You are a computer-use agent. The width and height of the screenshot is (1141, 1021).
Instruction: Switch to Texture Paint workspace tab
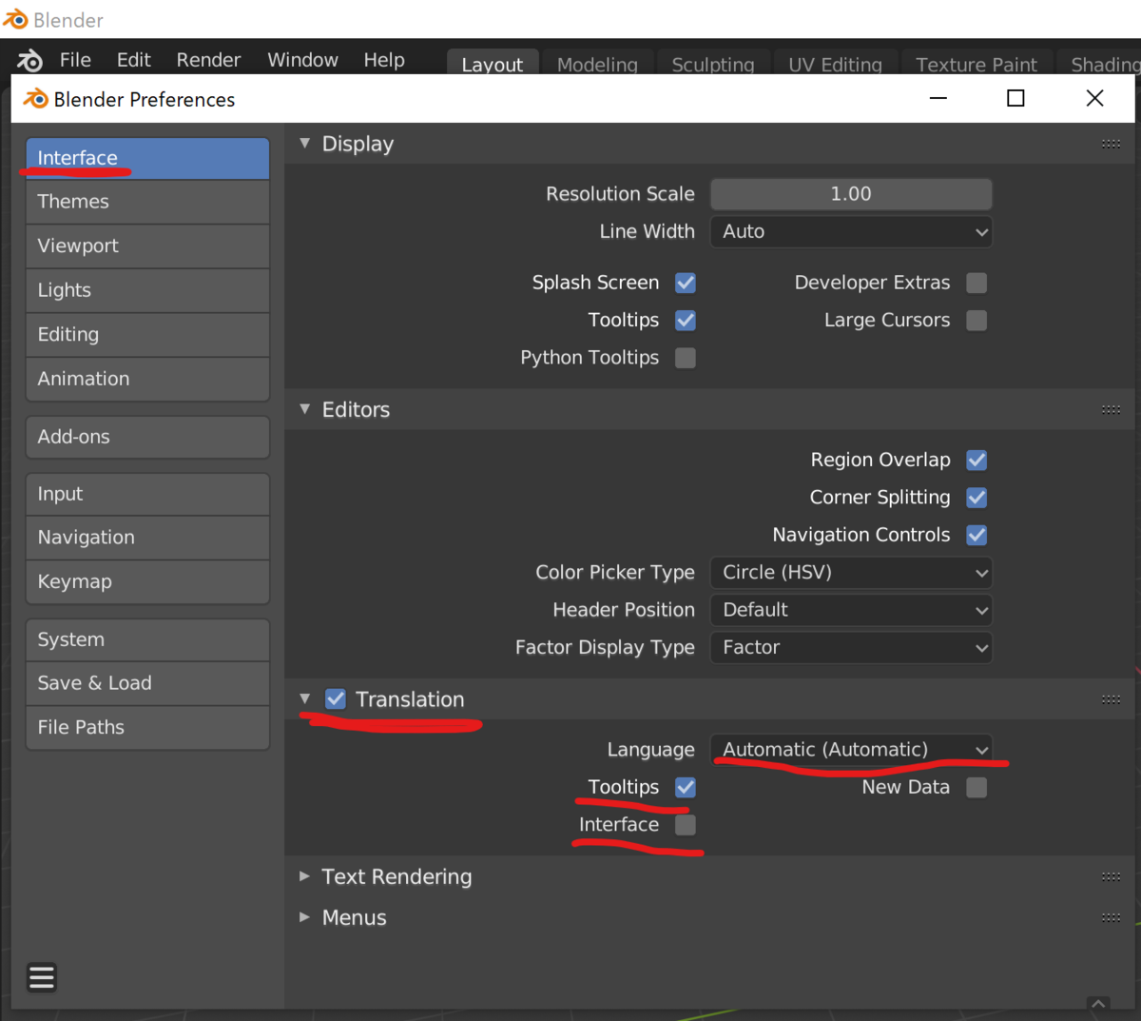(977, 63)
